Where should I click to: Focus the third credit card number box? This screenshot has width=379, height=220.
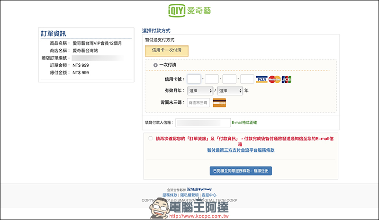(x=229, y=79)
